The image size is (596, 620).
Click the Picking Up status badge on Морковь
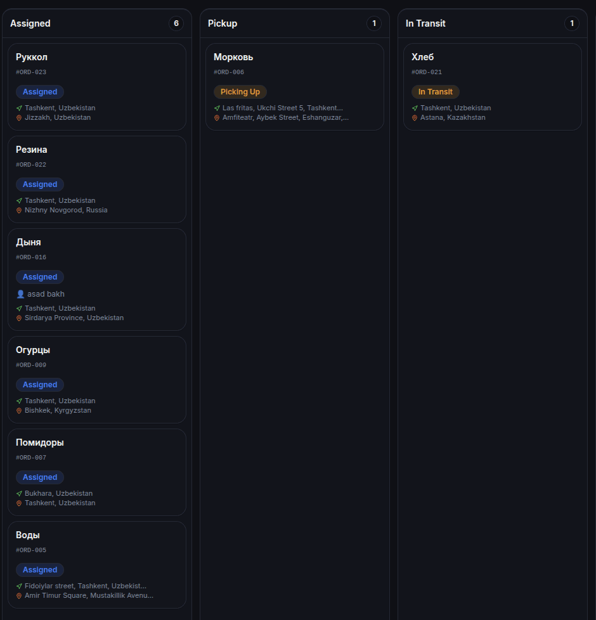(x=240, y=92)
